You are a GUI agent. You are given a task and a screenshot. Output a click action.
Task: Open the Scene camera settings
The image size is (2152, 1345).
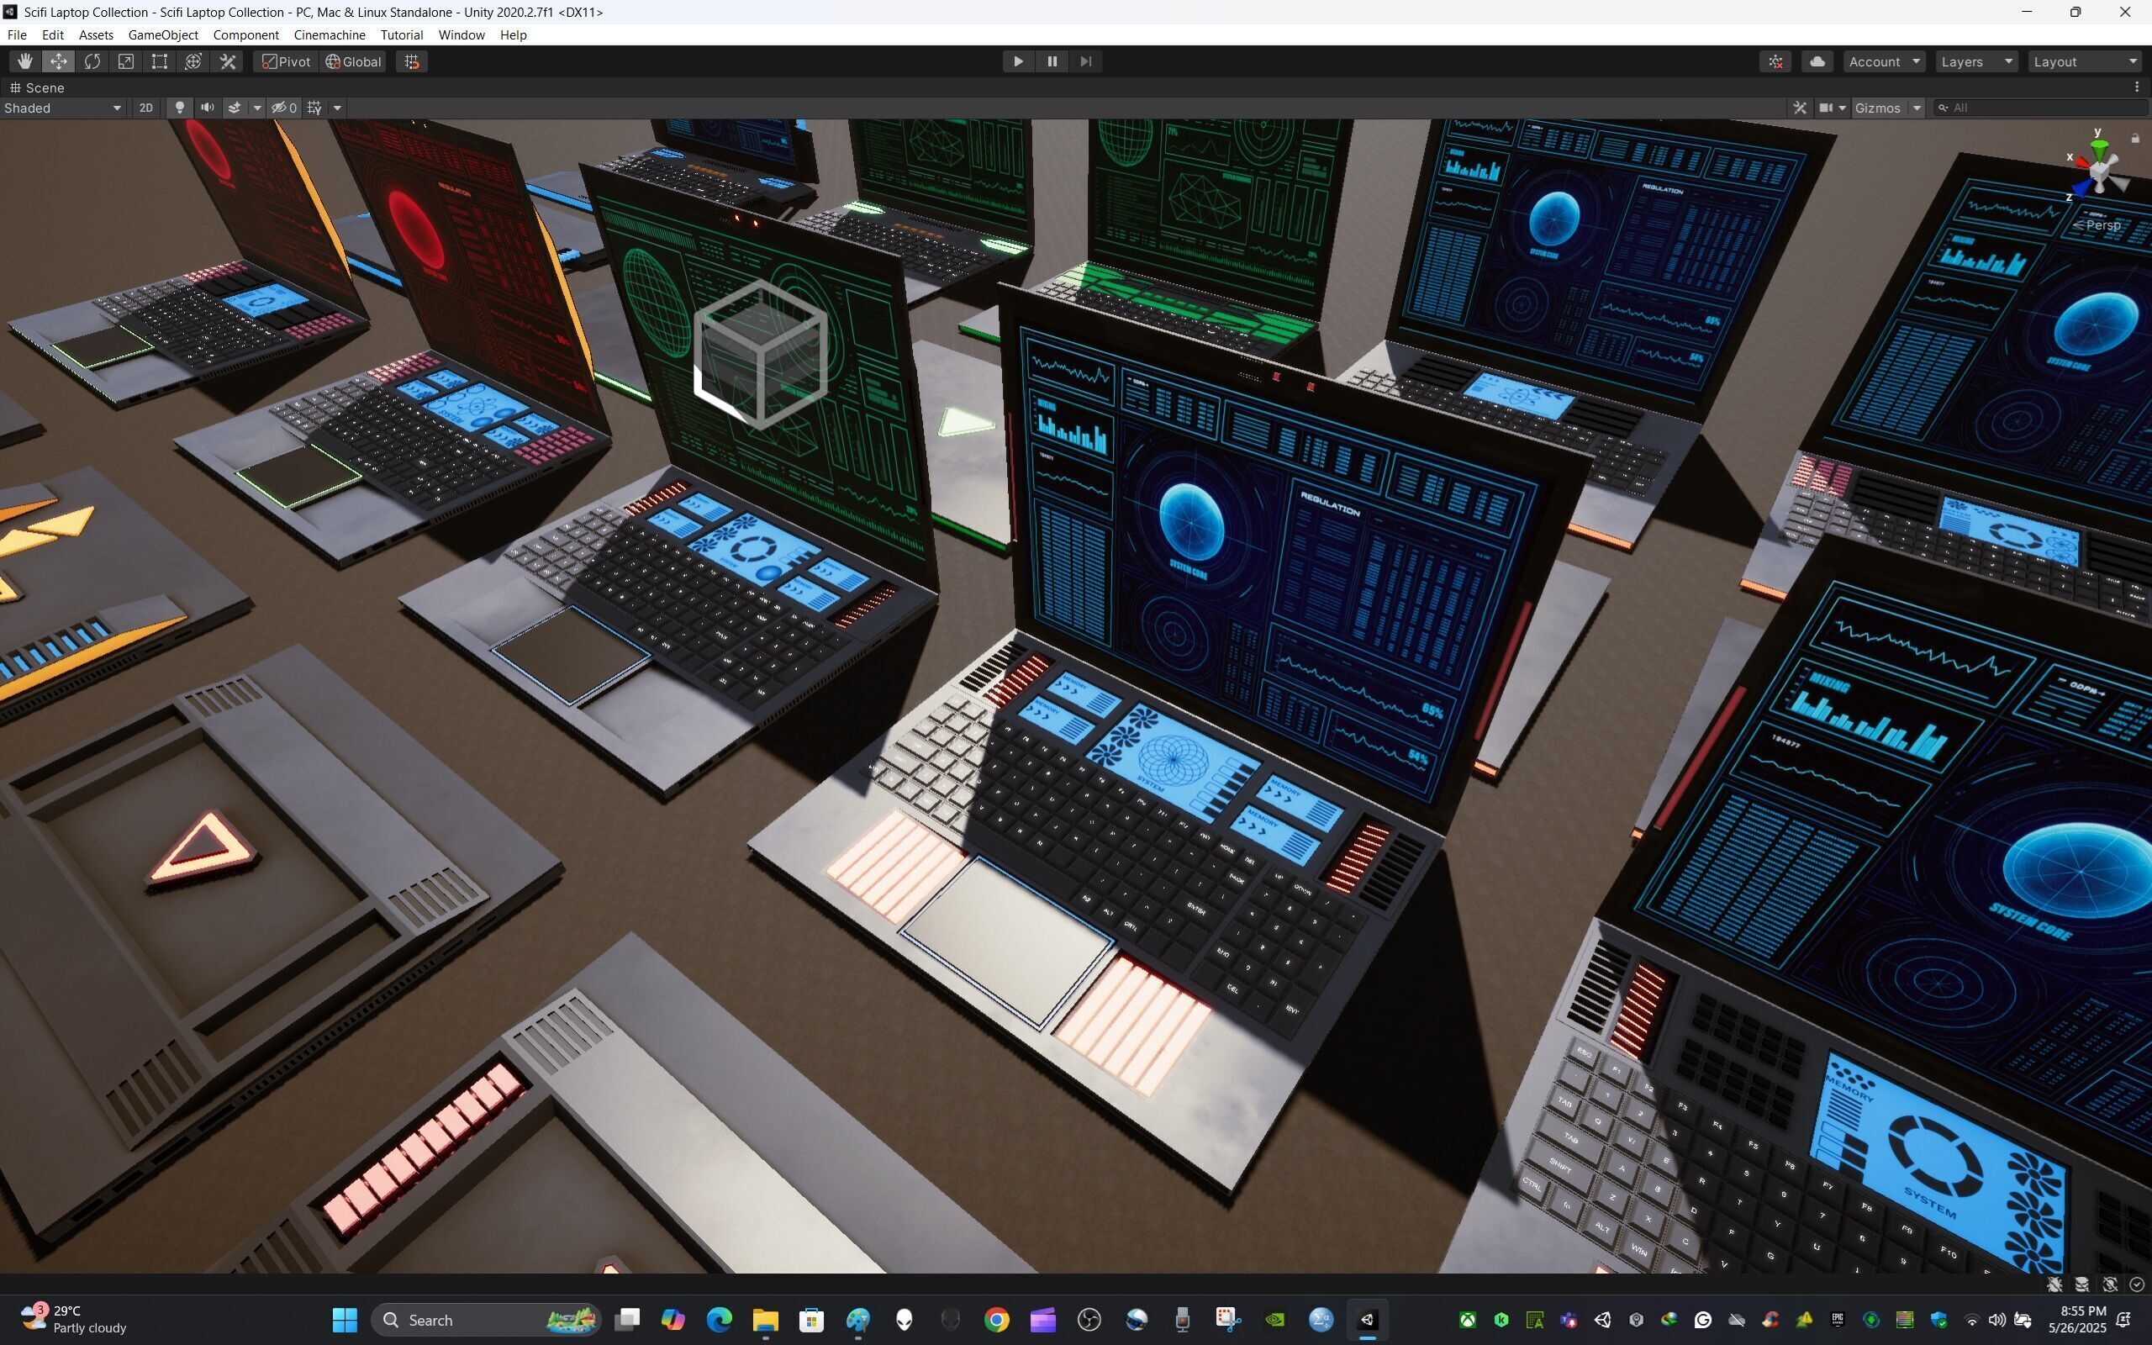coord(1832,108)
